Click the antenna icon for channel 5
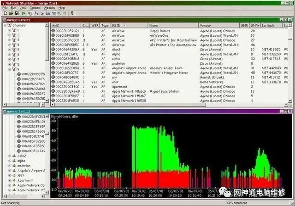The width and height of the screenshot is (295, 206). pos(14,50)
